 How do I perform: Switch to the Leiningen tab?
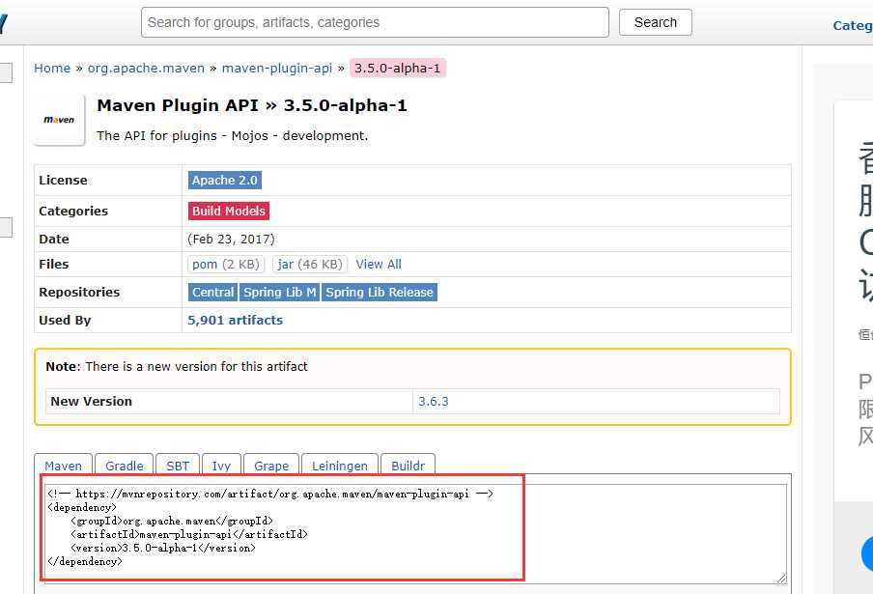[x=340, y=466]
